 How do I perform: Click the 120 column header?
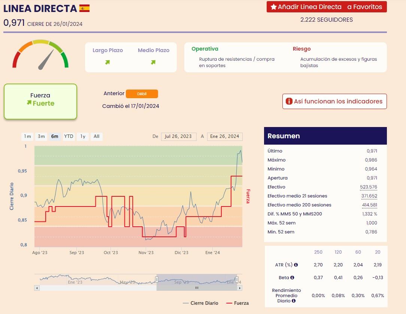coord(338,252)
